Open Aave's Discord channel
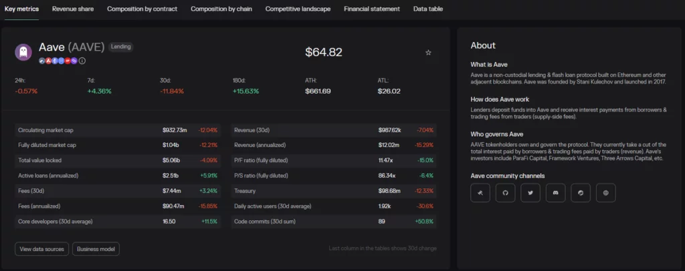Screen dimensions: 685x271 [x=555, y=193]
